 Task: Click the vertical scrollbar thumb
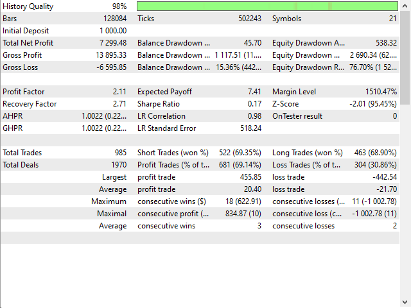pyautogui.click(x=405, y=58)
